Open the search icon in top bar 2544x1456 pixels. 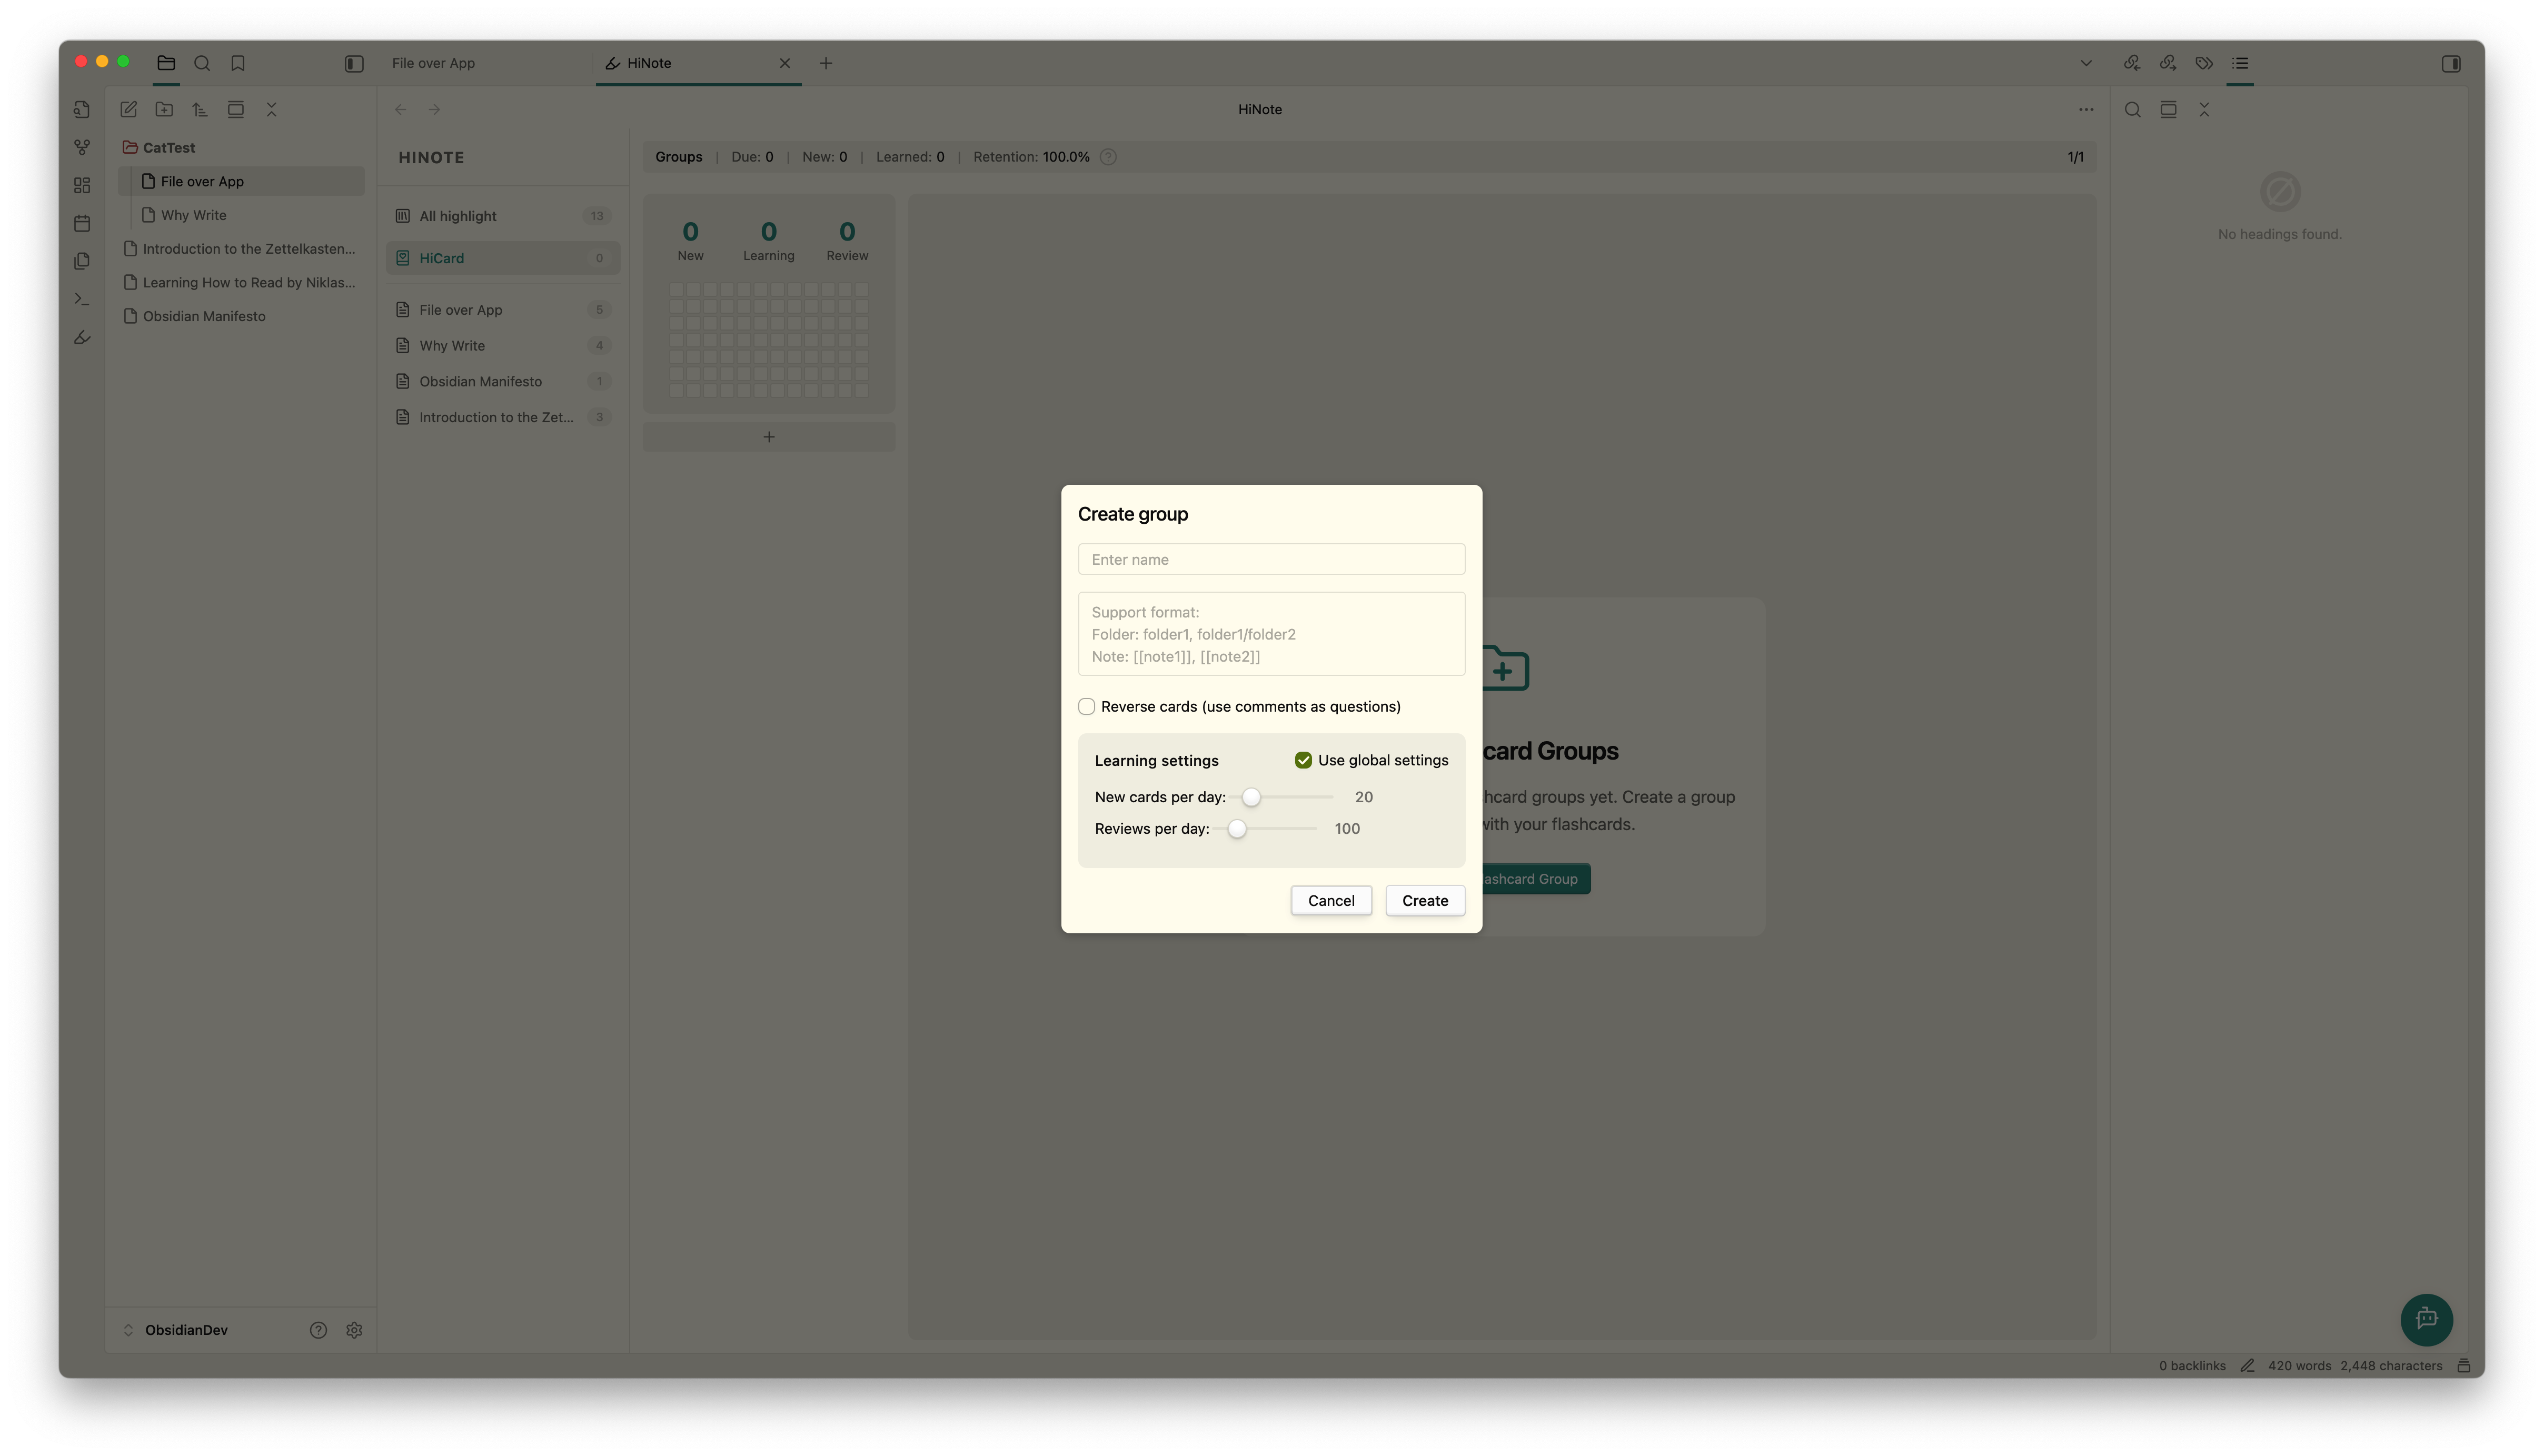(x=202, y=63)
